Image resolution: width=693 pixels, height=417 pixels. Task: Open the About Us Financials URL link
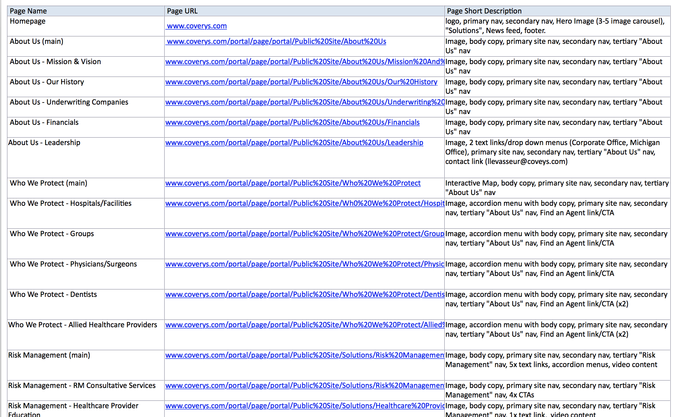293,122
